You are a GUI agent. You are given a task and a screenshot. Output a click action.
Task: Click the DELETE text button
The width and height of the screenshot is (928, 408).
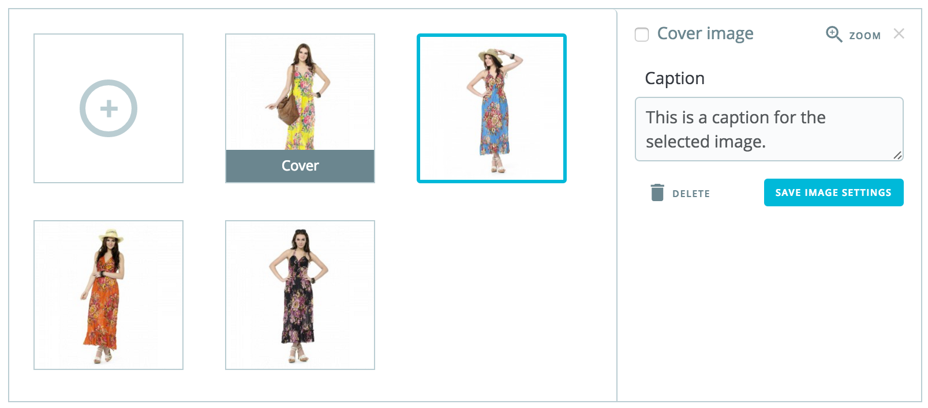[691, 194]
